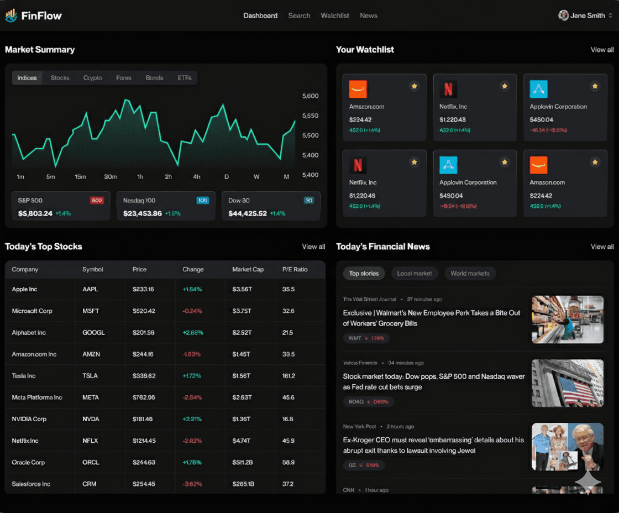Screen dimensions: 619x513
Task: Open Search from the top navigation
Action: click(299, 15)
